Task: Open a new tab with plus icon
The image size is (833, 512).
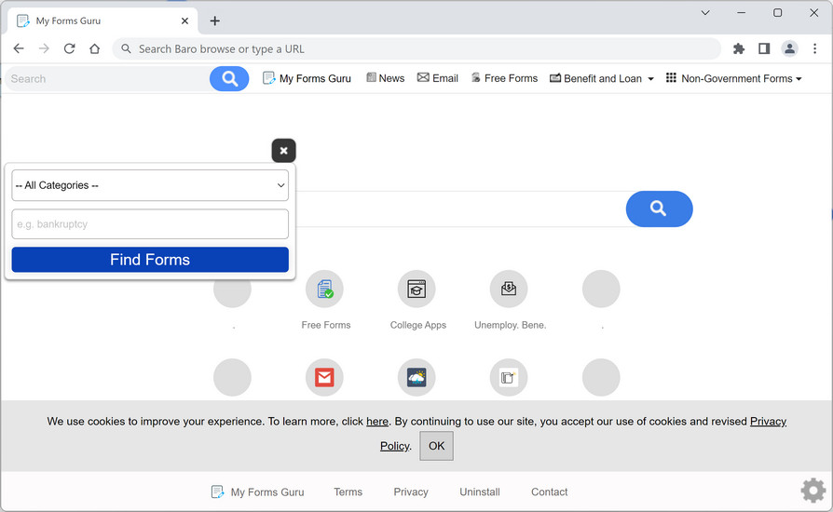Action: (214, 20)
